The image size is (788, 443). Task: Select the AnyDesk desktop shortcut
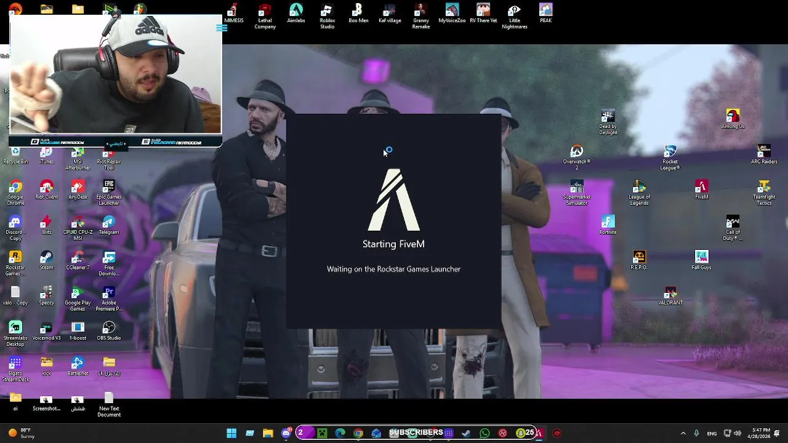pos(78,190)
